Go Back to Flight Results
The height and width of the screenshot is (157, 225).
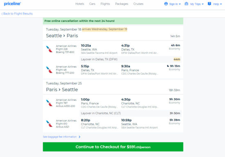coord(17,13)
